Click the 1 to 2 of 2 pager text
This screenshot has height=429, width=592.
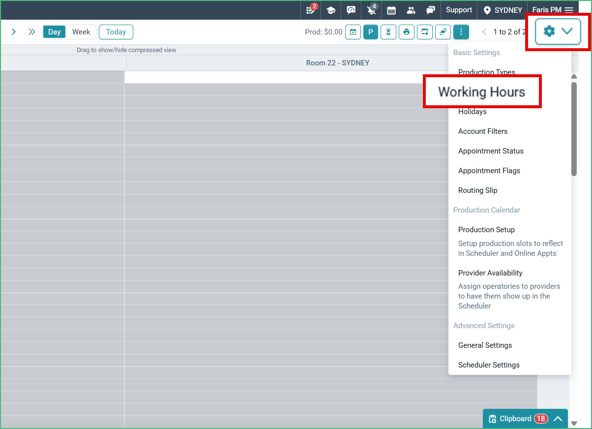510,32
